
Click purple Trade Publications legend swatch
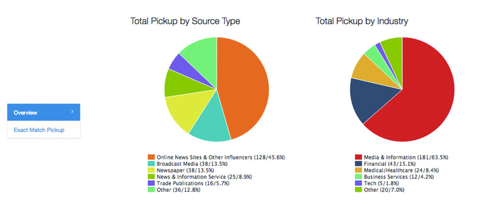click(151, 183)
